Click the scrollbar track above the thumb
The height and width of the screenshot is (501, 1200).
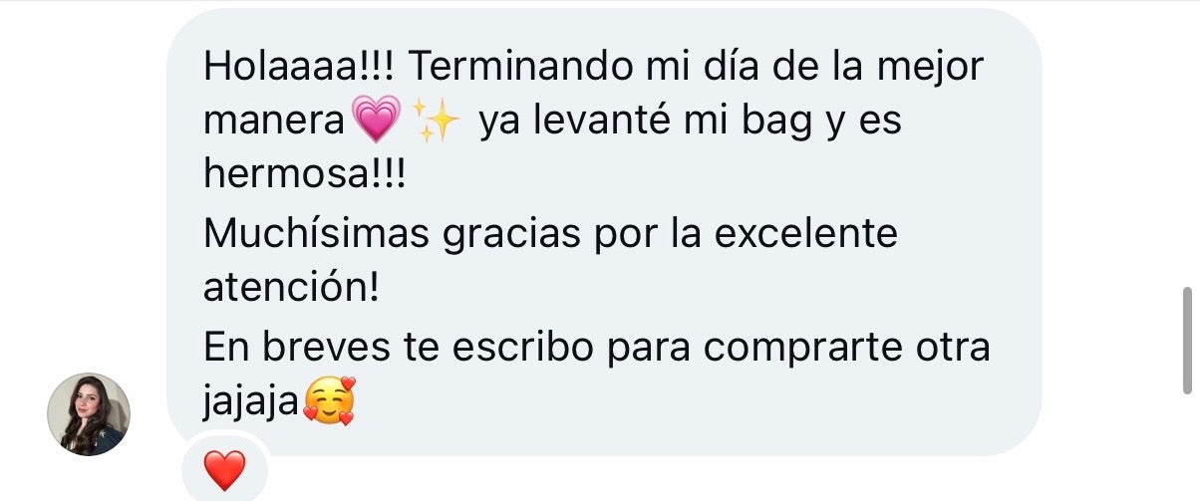[1186, 144]
